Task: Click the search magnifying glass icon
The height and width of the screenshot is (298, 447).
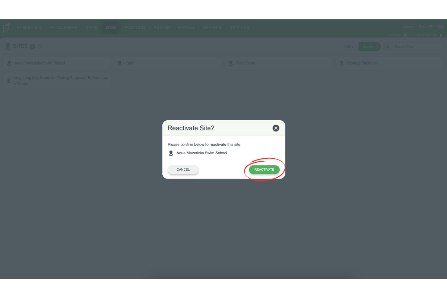Action: (388, 46)
